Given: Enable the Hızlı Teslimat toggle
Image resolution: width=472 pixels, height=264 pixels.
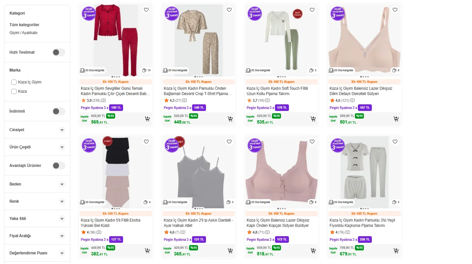Looking at the screenshot, I should coord(59,52).
